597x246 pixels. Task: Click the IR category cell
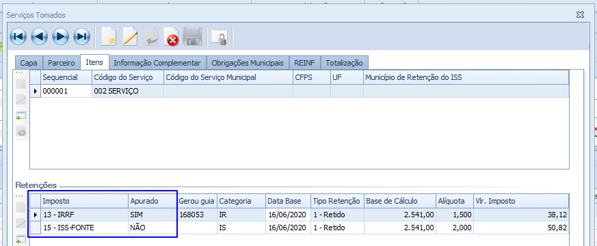click(241, 215)
